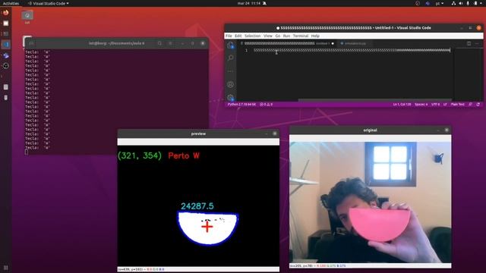Launch Firefox from the dock
This screenshot has width=486, height=273.
(5, 13)
